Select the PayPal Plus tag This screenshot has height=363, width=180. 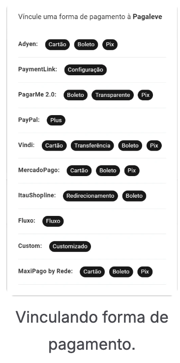pyautogui.click(x=56, y=120)
